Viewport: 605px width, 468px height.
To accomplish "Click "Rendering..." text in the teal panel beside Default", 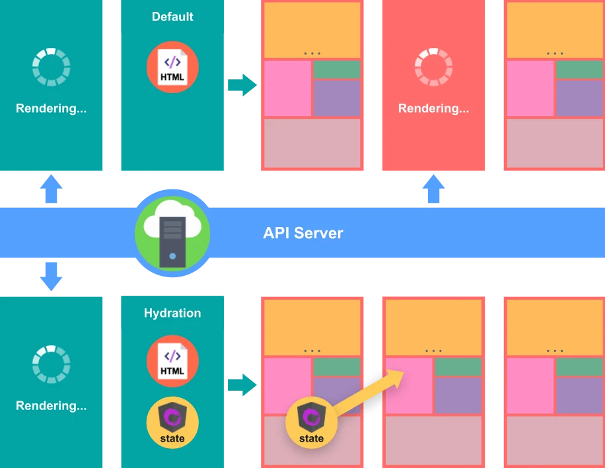I will point(52,108).
